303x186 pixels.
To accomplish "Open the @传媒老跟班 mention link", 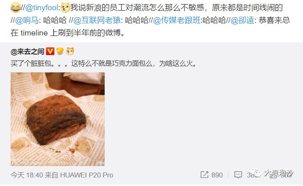I will 177,20.
